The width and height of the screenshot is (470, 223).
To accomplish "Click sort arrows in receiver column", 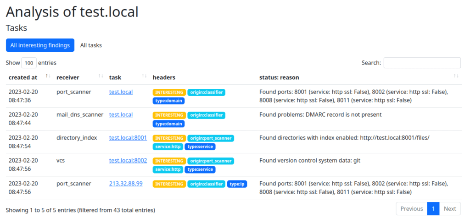I will coord(101,77).
